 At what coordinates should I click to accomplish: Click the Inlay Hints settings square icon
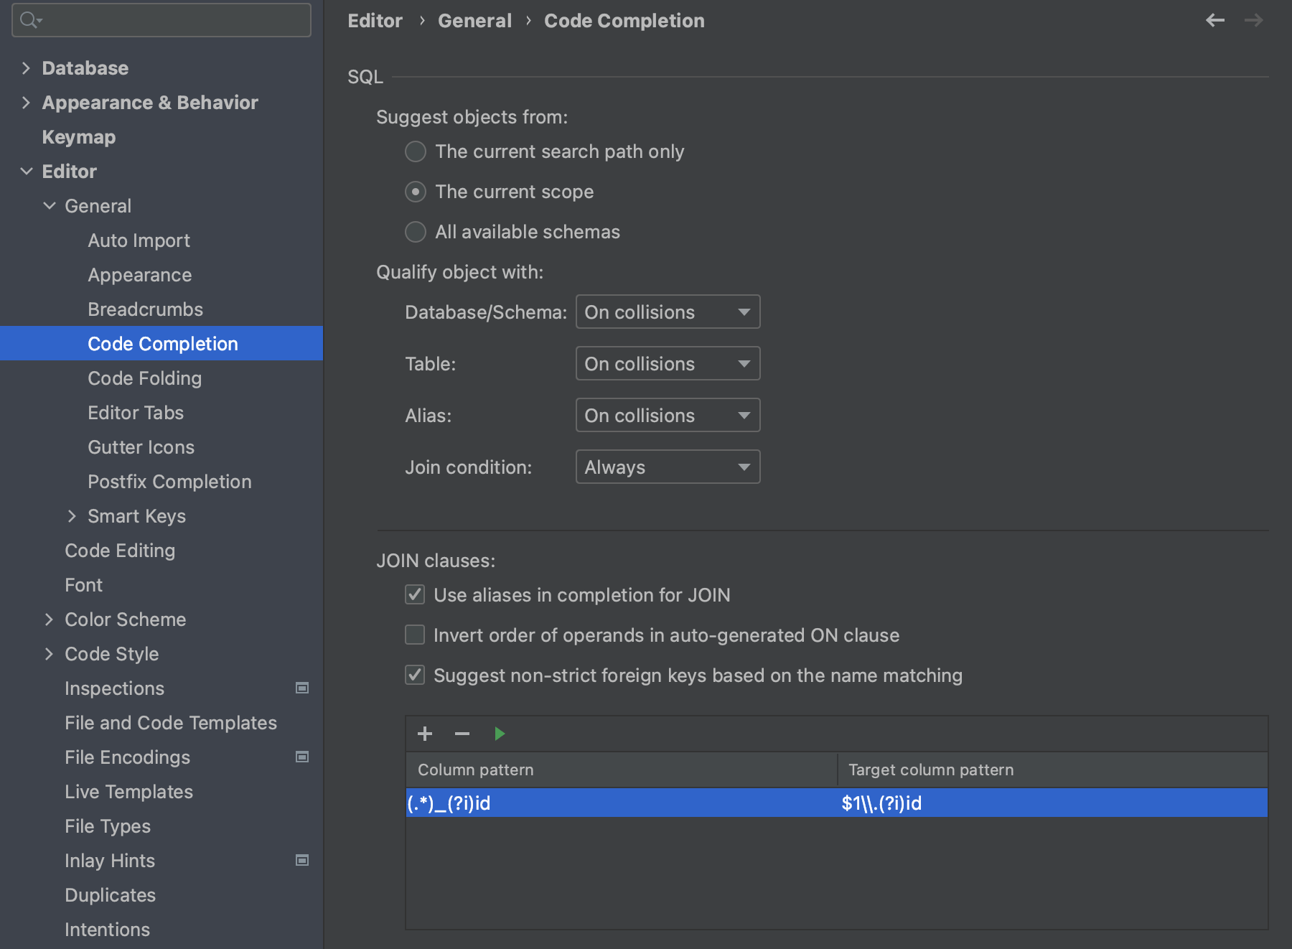(302, 860)
